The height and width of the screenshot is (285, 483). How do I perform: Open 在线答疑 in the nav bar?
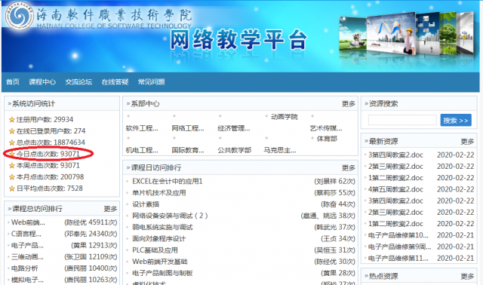(115, 82)
